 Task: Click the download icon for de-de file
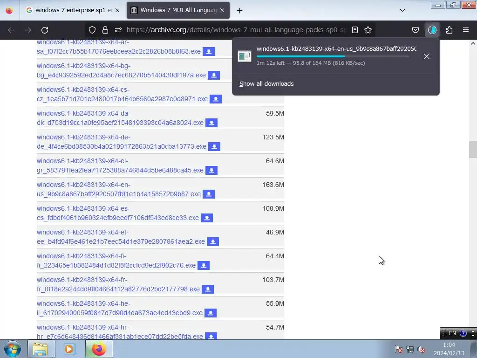(x=214, y=146)
